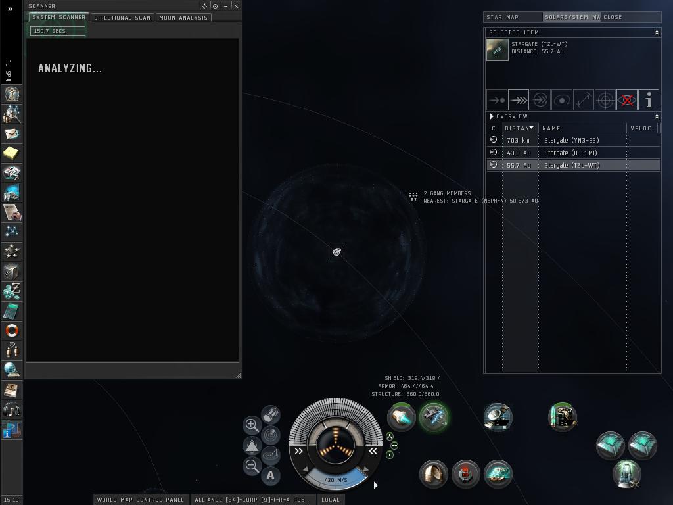This screenshot has height=505, width=673.
Task: Open the Wallet coins icon
Action: (x=12, y=291)
